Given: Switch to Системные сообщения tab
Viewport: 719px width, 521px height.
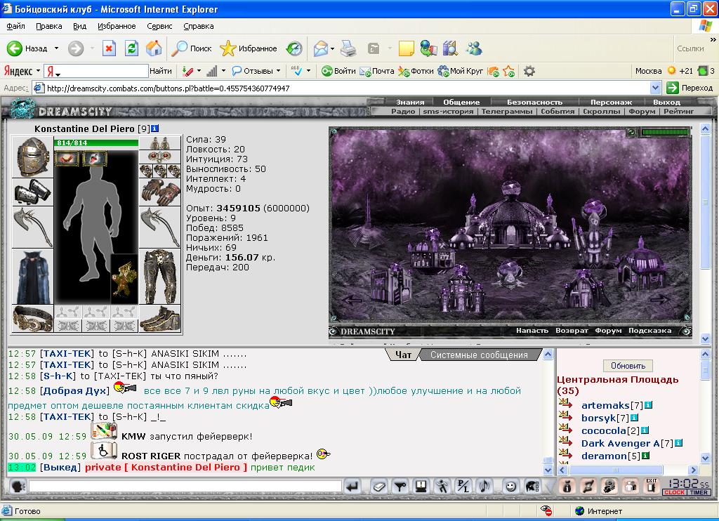Looking at the screenshot, I should (x=479, y=355).
